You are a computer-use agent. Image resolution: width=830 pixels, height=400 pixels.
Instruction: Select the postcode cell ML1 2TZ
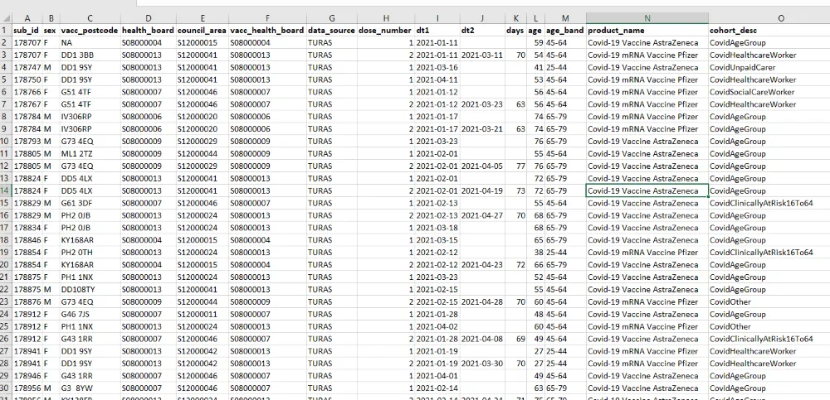point(76,153)
